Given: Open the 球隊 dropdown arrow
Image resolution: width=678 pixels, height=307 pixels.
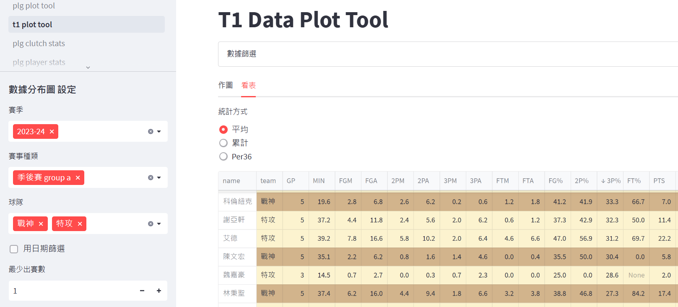Looking at the screenshot, I should (x=159, y=224).
